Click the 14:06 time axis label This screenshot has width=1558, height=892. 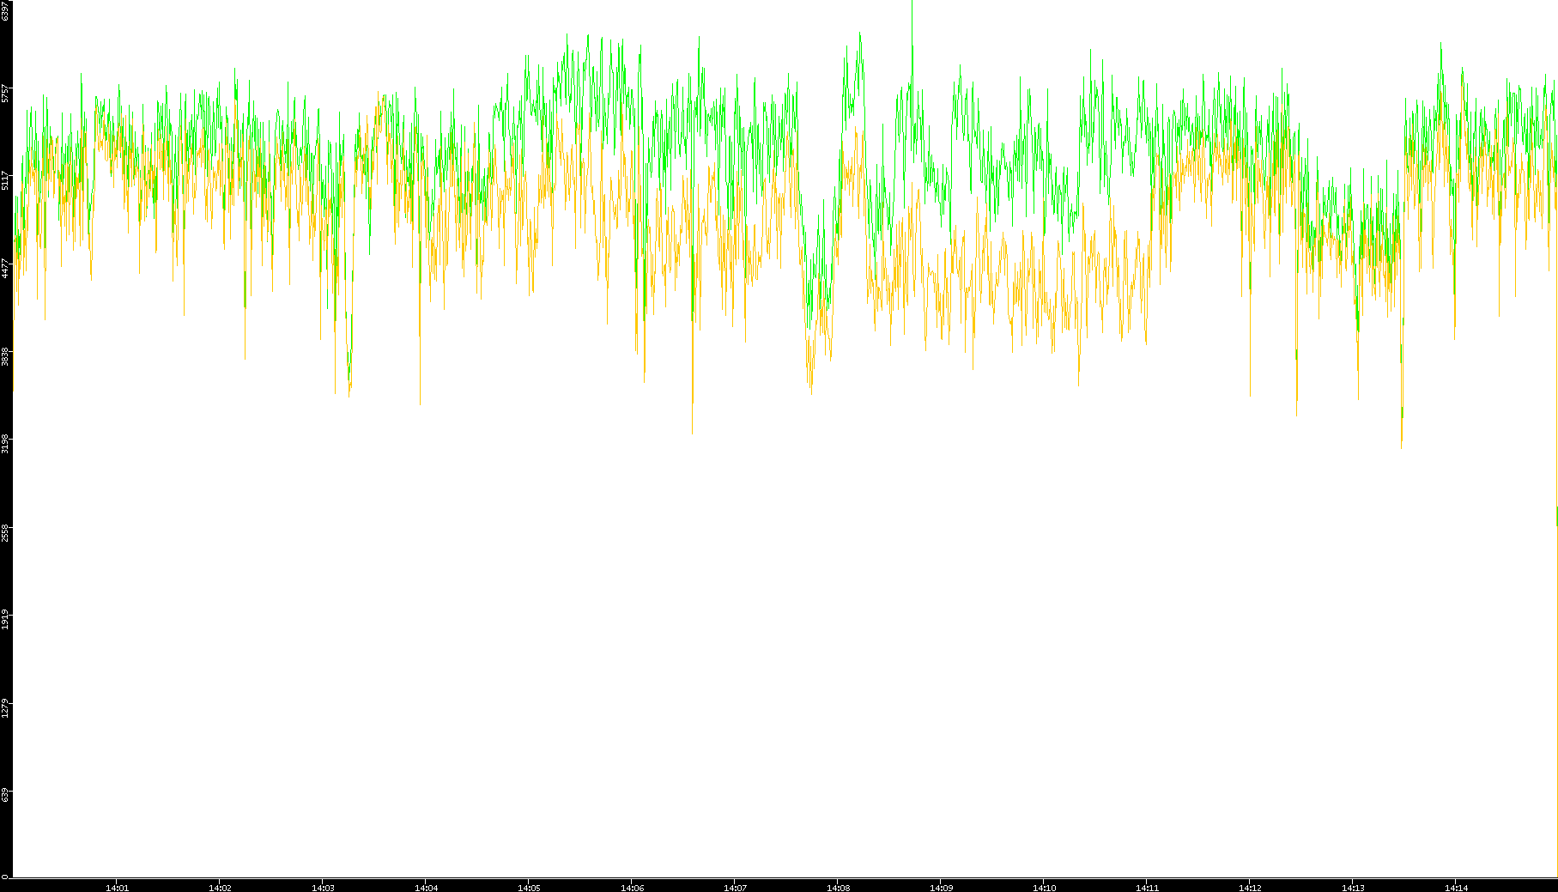click(632, 887)
